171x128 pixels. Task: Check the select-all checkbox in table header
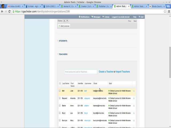(60, 83)
